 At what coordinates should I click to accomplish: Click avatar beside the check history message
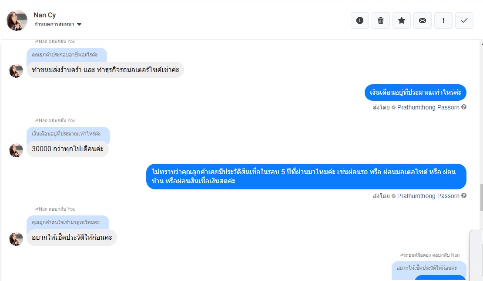tap(16, 238)
